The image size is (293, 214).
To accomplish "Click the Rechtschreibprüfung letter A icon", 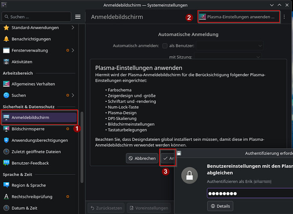I will tap(6, 196).
